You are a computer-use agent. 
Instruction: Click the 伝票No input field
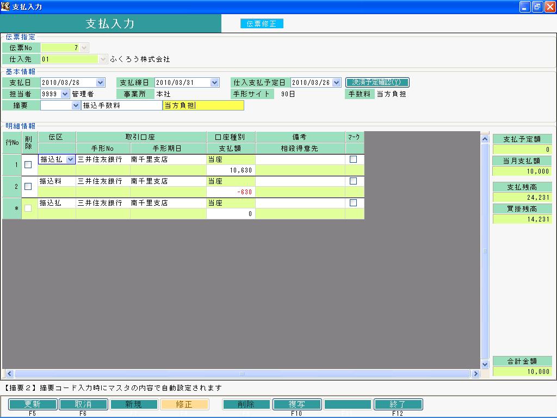[x=60, y=48]
